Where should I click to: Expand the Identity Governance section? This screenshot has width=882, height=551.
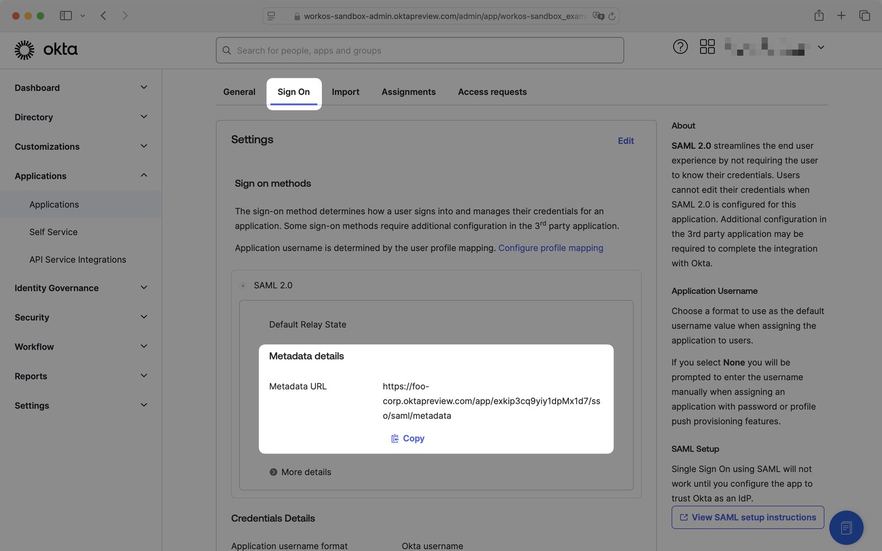144,288
